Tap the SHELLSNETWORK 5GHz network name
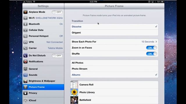The height and width of the screenshot is (104, 186). click(x=49, y=18)
